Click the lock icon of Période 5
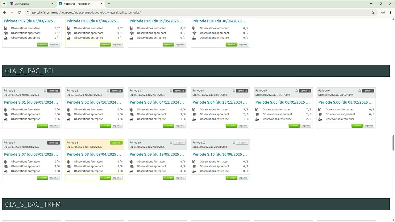 (297, 91)
